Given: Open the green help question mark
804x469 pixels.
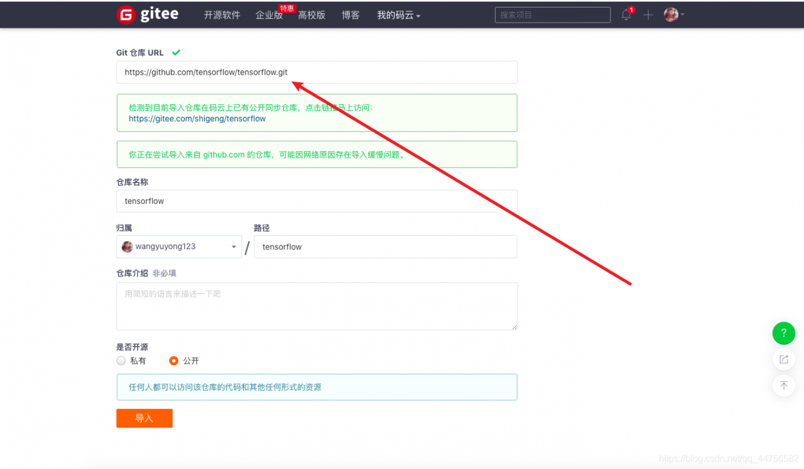Looking at the screenshot, I should pyautogui.click(x=783, y=333).
